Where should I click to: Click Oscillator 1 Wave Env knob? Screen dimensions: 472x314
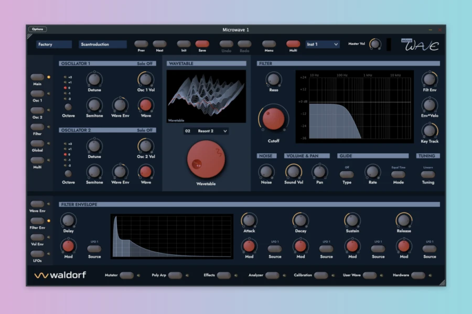pyautogui.click(x=120, y=105)
